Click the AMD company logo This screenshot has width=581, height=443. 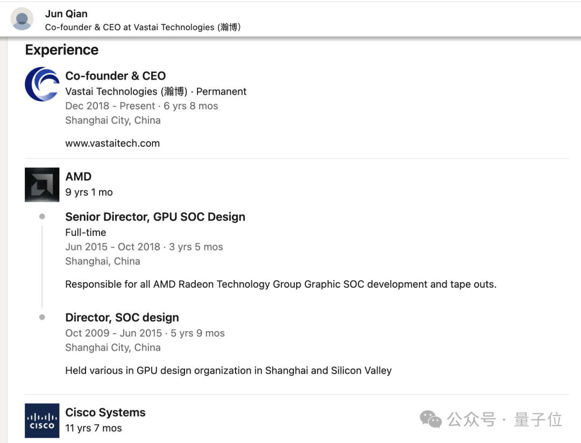coord(42,184)
